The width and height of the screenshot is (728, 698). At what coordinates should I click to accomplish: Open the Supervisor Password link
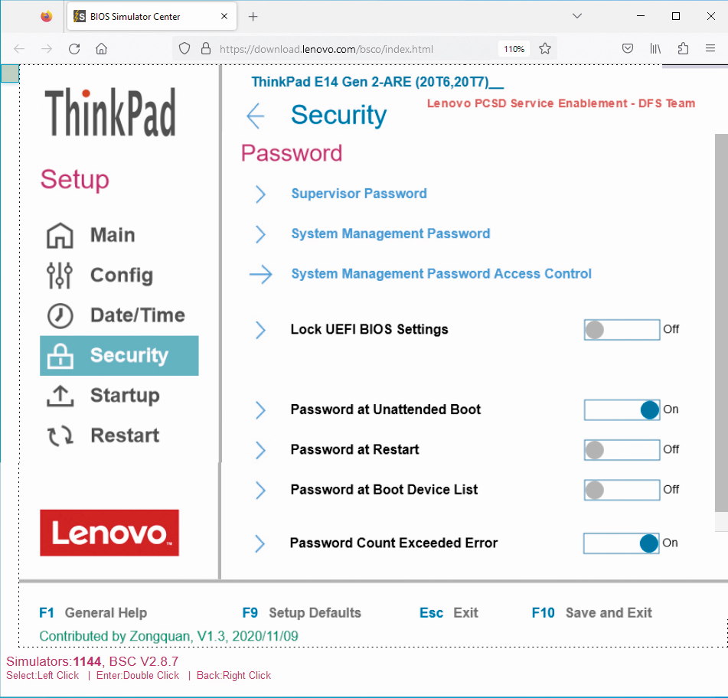(359, 194)
